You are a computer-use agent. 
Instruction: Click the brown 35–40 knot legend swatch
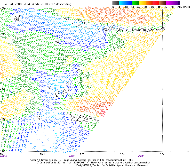163,3
